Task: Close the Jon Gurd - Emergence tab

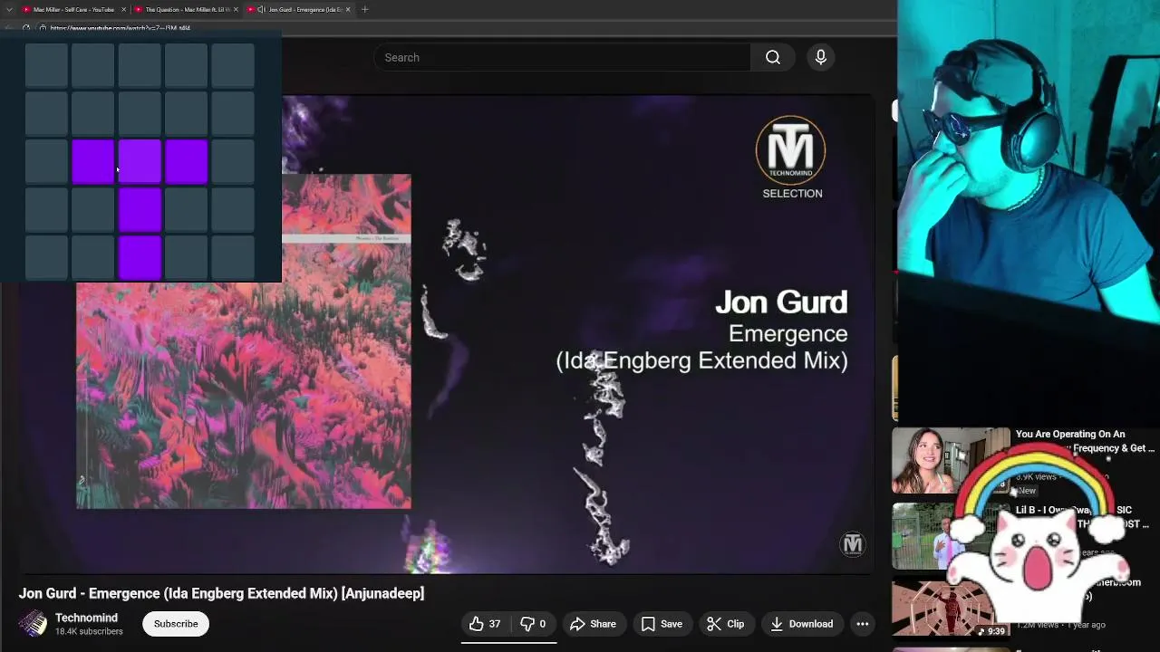Action: [348, 9]
